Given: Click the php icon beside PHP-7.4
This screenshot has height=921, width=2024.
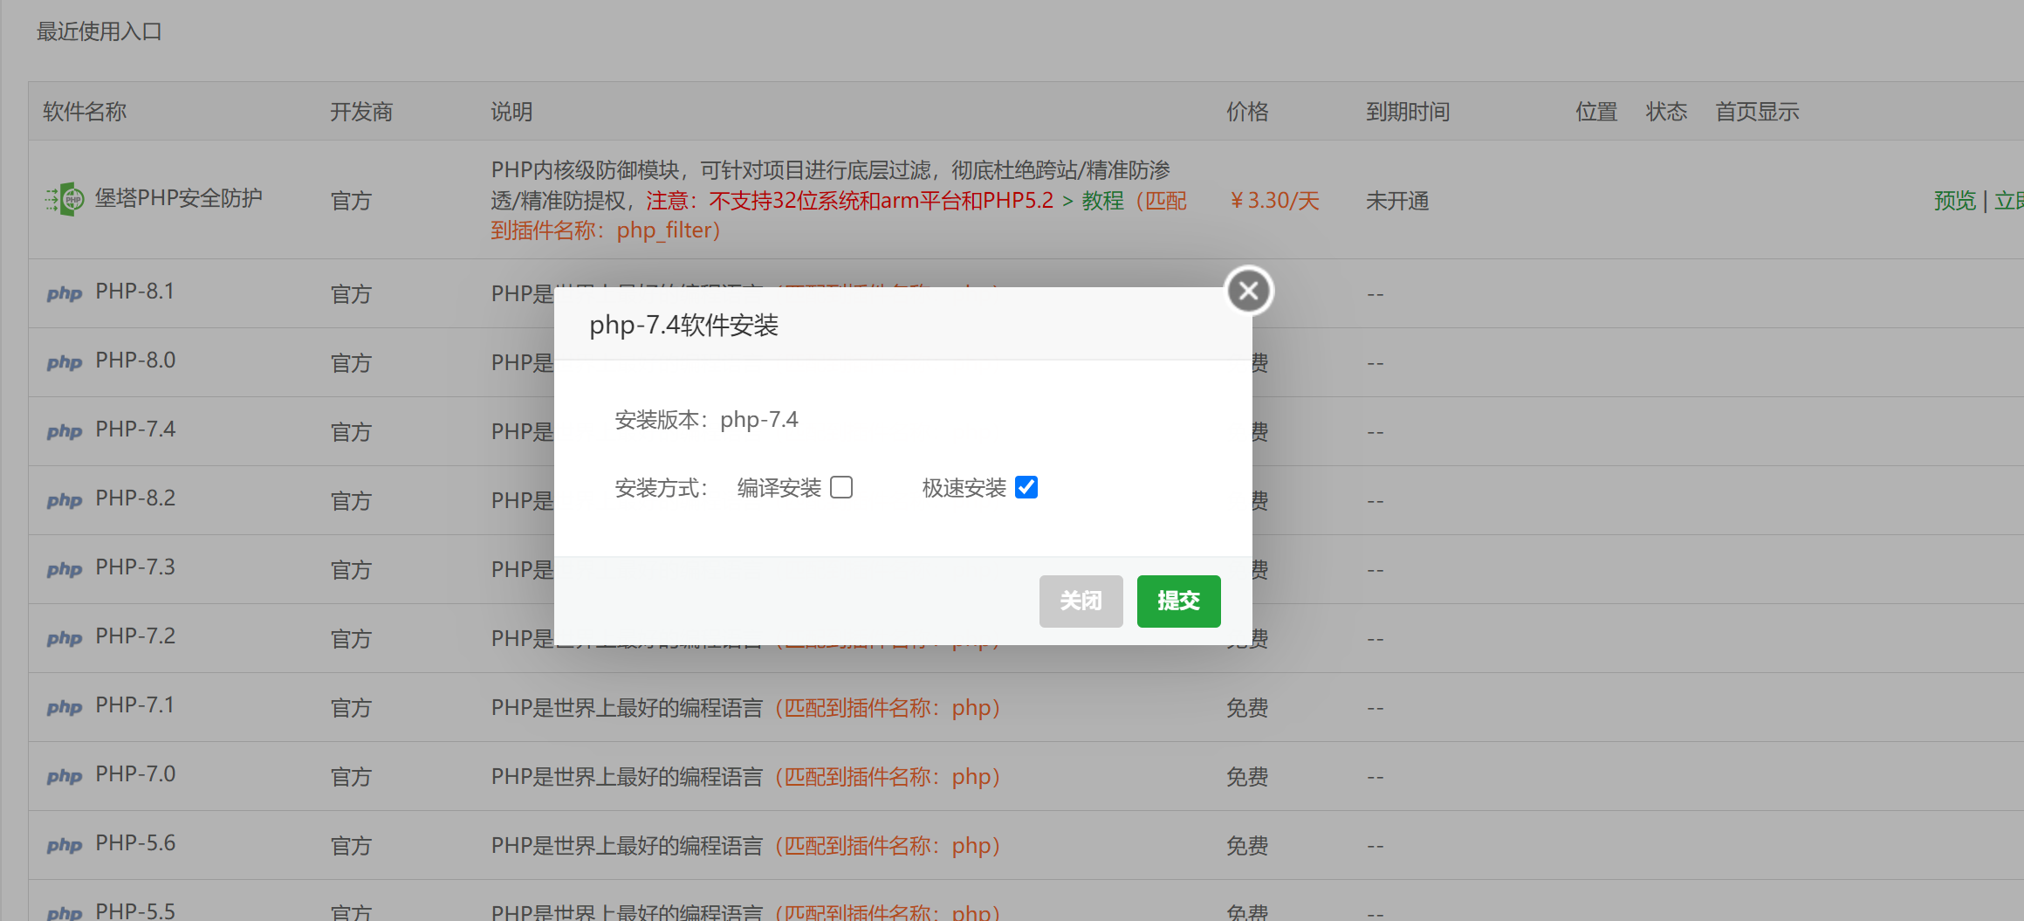Looking at the screenshot, I should (x=65, y=431).
